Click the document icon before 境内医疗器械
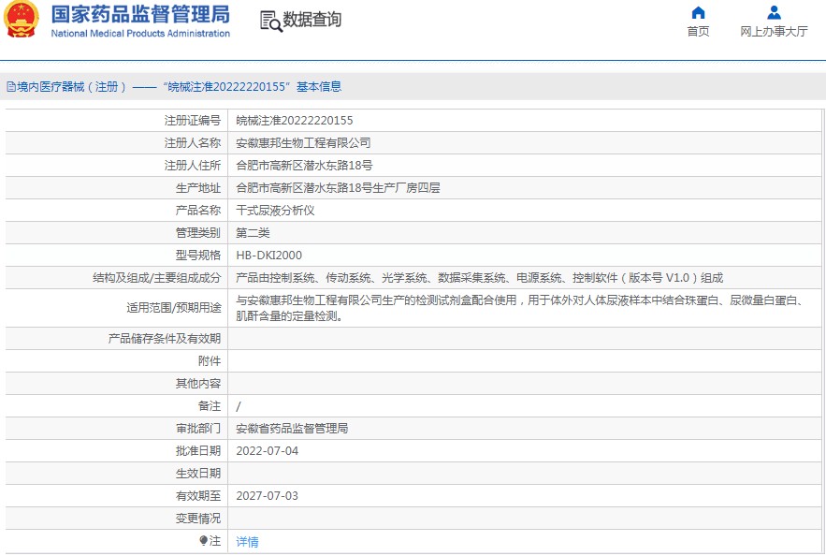This screenshot has width=826, height=556. pyautogui.click(x=11, y=87)
